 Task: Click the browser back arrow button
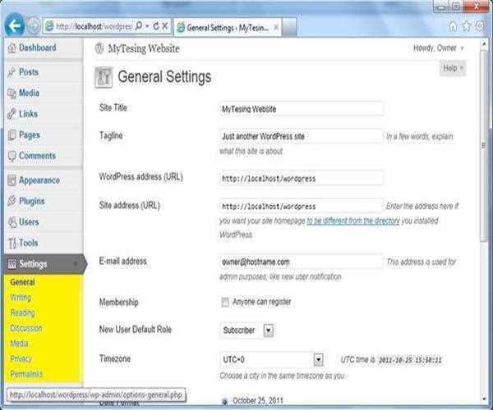point(13,25)
